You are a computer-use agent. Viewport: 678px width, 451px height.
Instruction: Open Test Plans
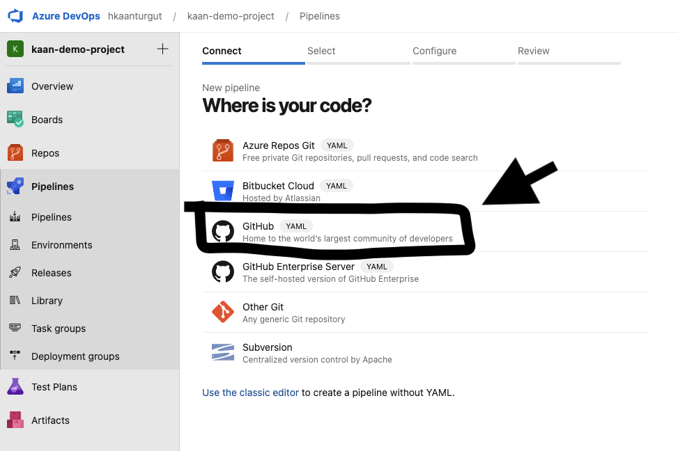[x=53, y=387]
